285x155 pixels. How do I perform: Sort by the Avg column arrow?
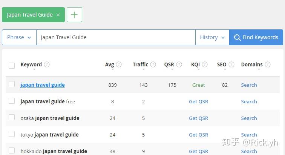coord(113,69)
